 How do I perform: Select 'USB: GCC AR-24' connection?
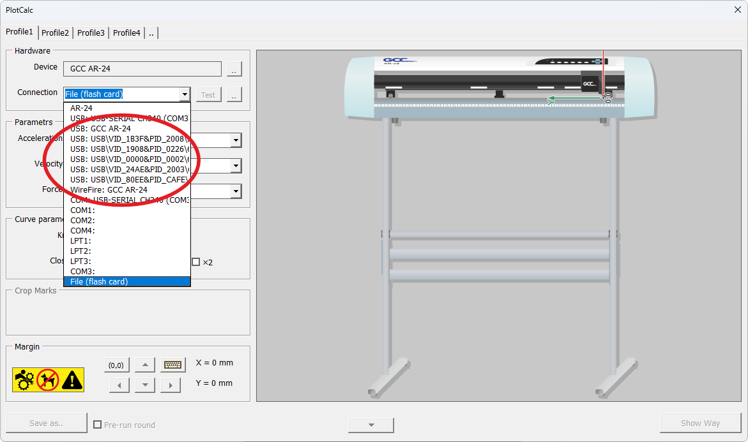pos(127,129)
